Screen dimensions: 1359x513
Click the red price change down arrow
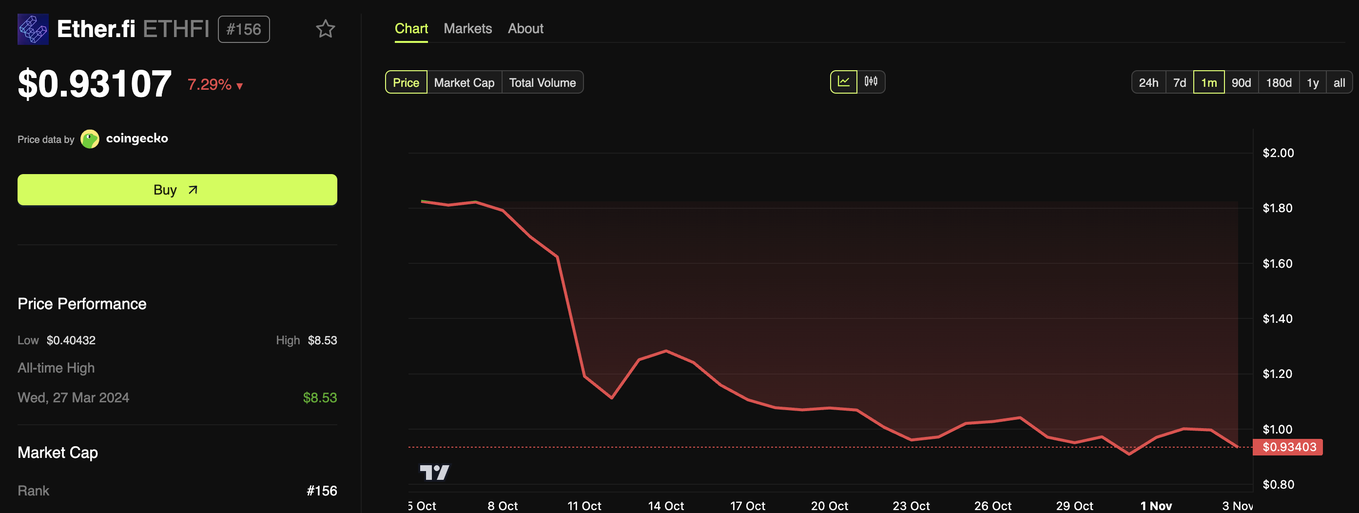pyautogui.click(x=239, y=86)
